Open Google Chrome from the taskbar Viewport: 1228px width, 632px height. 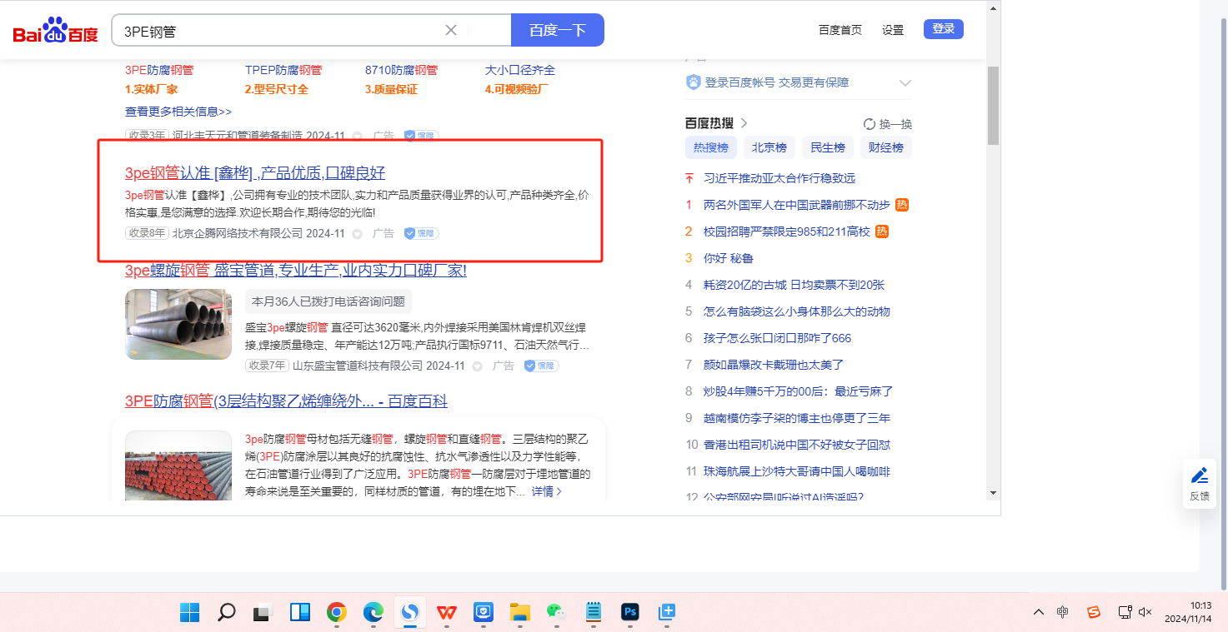click(x=337, y=613)
